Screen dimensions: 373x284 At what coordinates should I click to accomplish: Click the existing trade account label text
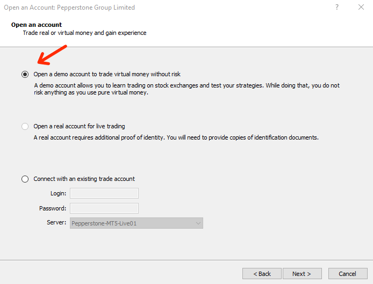pos(84,179)
